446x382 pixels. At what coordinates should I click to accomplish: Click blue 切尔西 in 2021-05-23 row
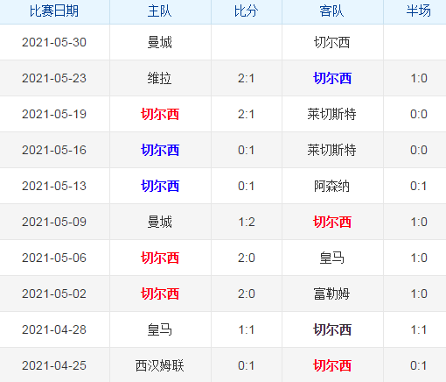[x=332, y=78]
